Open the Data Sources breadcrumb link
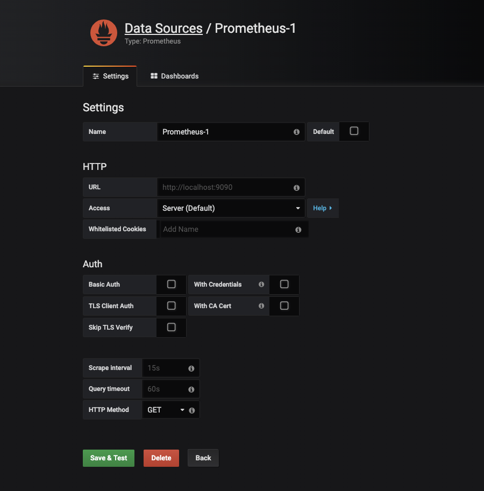This screenshot has width=484, height=491. (163, 29)
